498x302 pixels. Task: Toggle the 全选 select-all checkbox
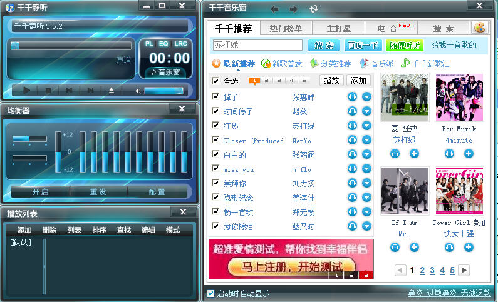tap(216, 81)
